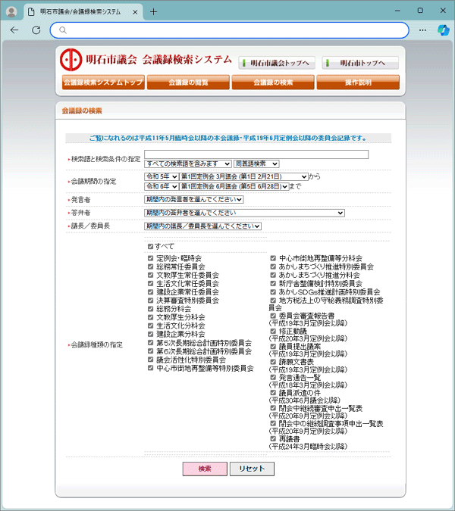Click the red 明石市議会 logo emblem
This screenshot has height=511, width=455.
pos(71,60)
